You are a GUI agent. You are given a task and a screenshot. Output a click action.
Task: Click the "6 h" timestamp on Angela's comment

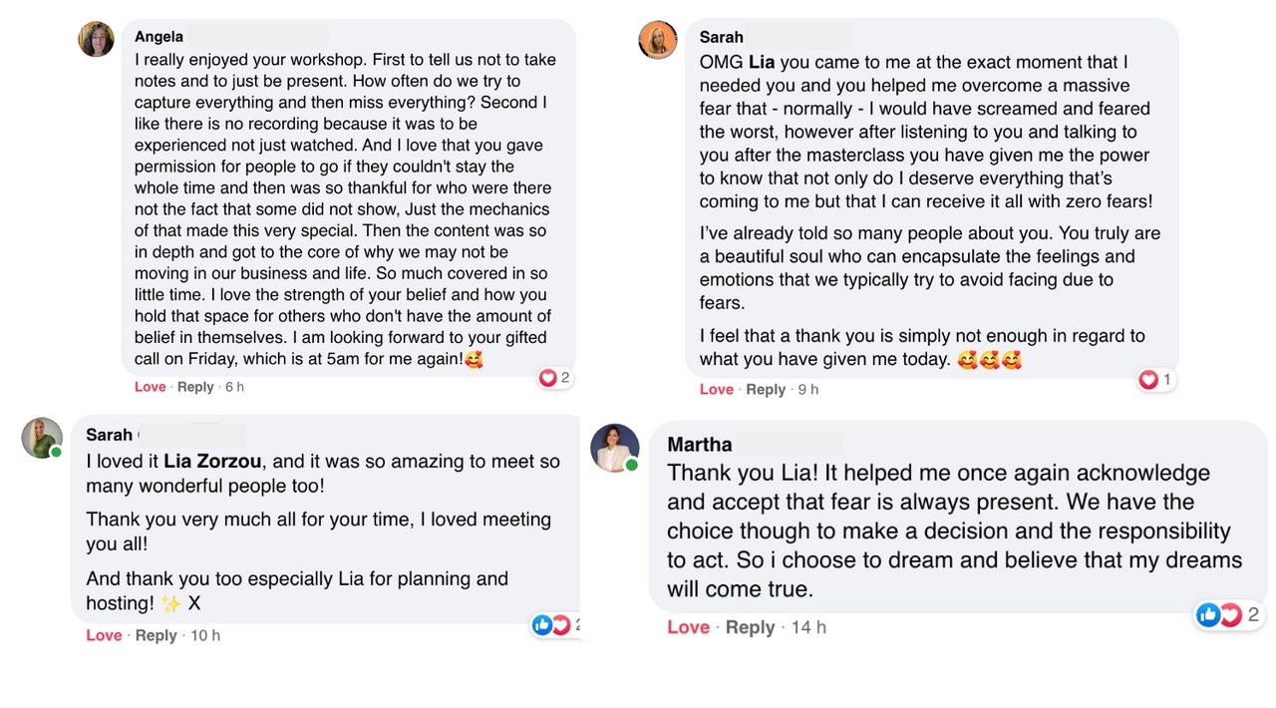(234, 387)
